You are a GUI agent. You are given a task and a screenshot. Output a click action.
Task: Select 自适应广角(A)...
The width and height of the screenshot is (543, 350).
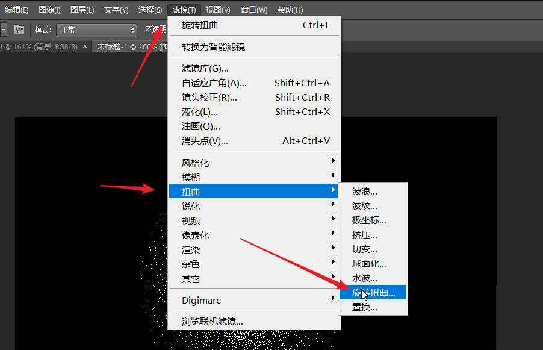254,83
